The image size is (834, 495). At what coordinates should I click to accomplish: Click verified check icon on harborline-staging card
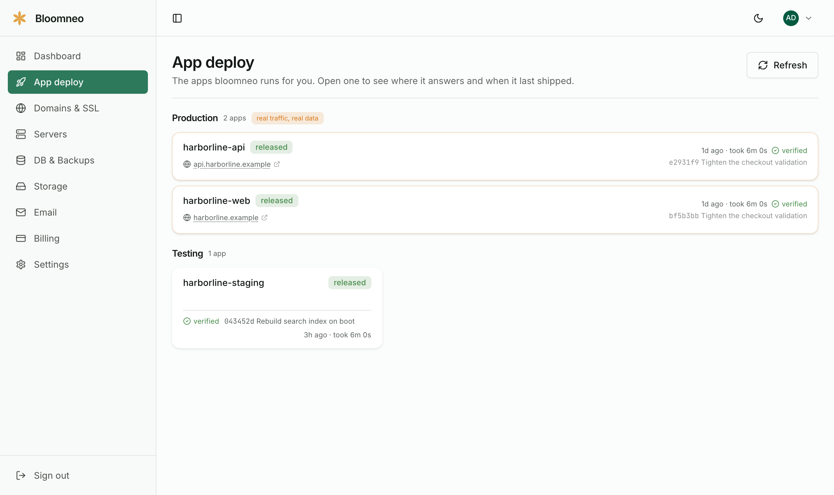point(187,321)
